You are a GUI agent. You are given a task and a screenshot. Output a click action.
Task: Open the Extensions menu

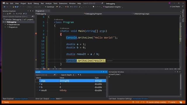(x=63, y=3)
